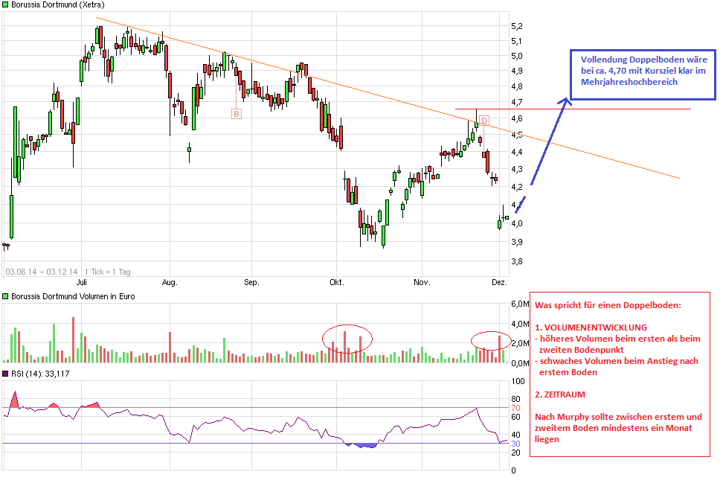723x492 pixels.
Task: Click the '1. VOLUMENENTWICKLUNG' heading
Action: pyautogui.click(x=591, y=328)
